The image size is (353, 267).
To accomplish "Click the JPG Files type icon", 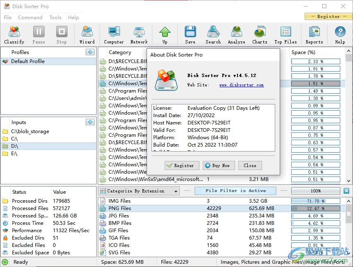I will click(x=103, y=216).
